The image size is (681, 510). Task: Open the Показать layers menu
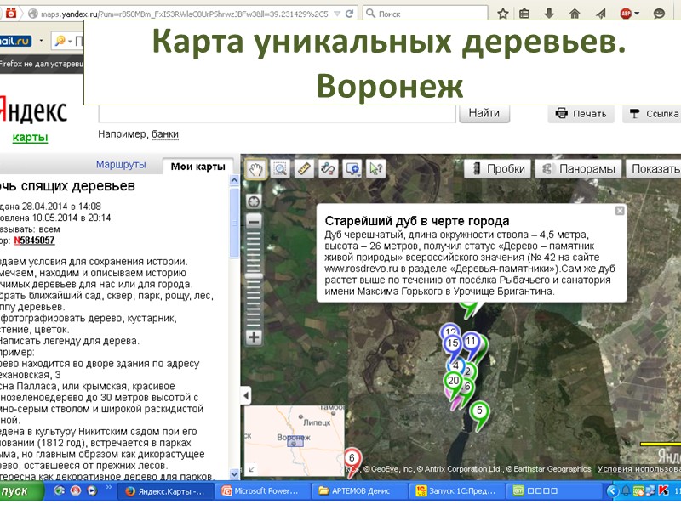[x=654, y=168]
